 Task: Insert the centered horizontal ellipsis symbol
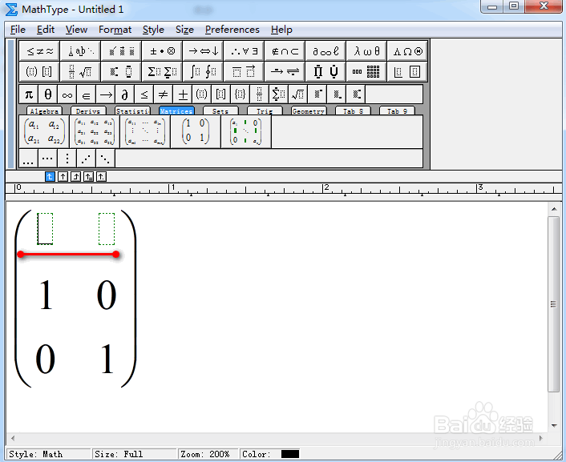pos(47,159)
